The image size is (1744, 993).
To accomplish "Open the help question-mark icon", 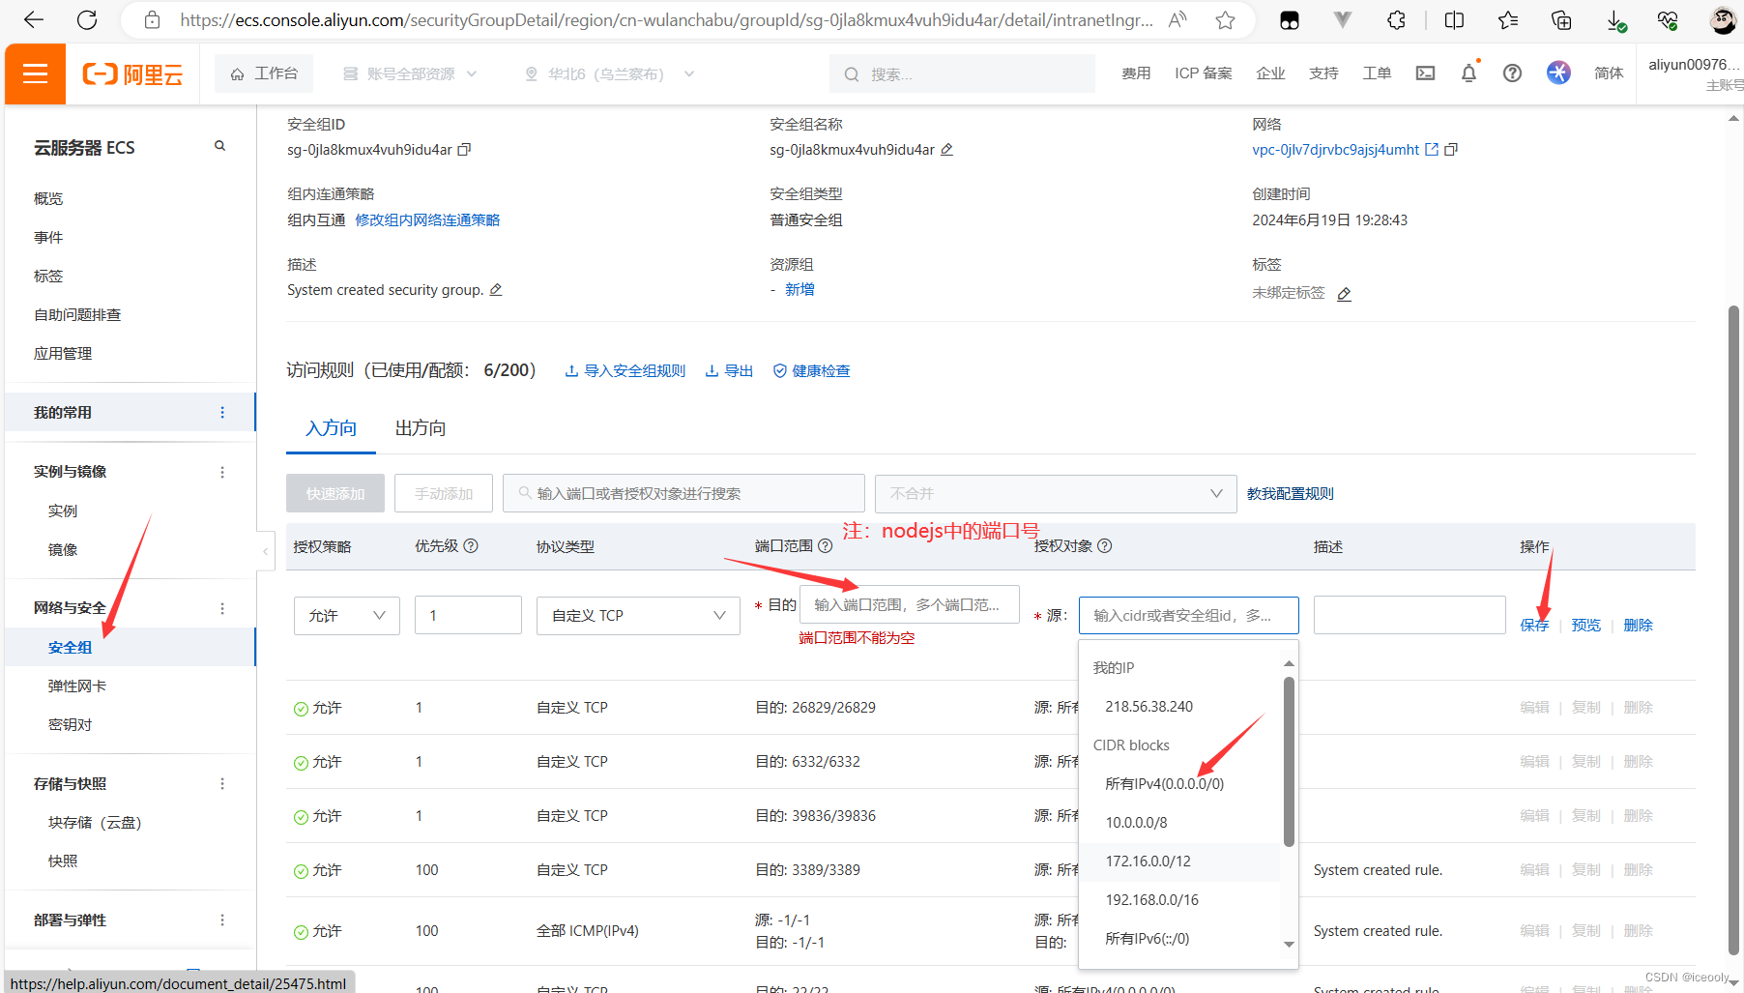I will [1512, 73].
